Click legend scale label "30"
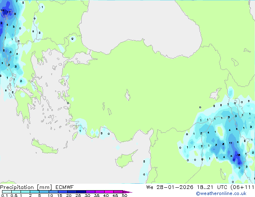The height and width of the screenshot is (197, 255). tap(87, 195)
